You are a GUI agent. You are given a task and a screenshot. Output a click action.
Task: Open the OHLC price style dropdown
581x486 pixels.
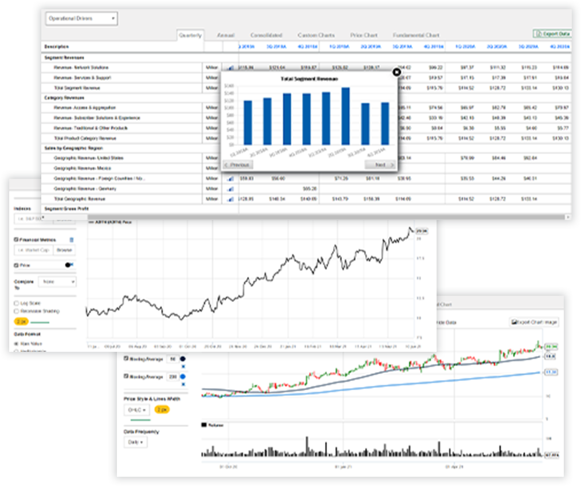tap(136, 410)
